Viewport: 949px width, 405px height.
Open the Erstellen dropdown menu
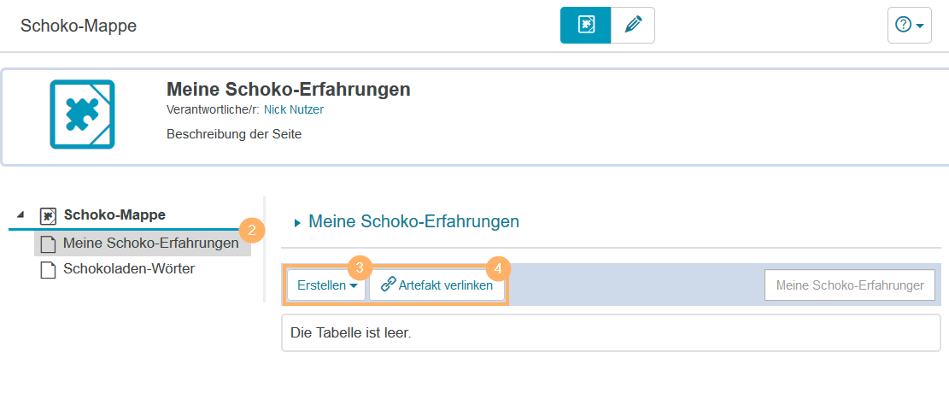tap(326, 285)
